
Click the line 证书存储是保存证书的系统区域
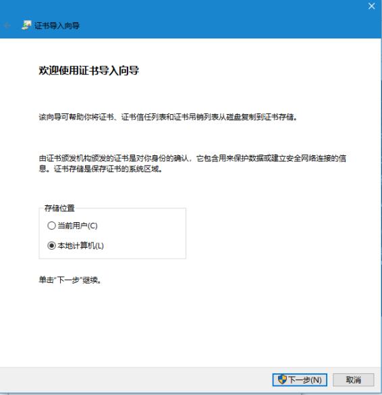pyautogui.click(x=108, y=169)
